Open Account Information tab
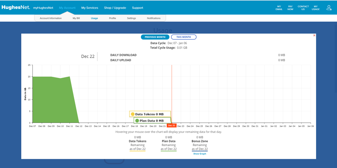The width and height of the screenshot is (337, 168). (x=51, y=18)
